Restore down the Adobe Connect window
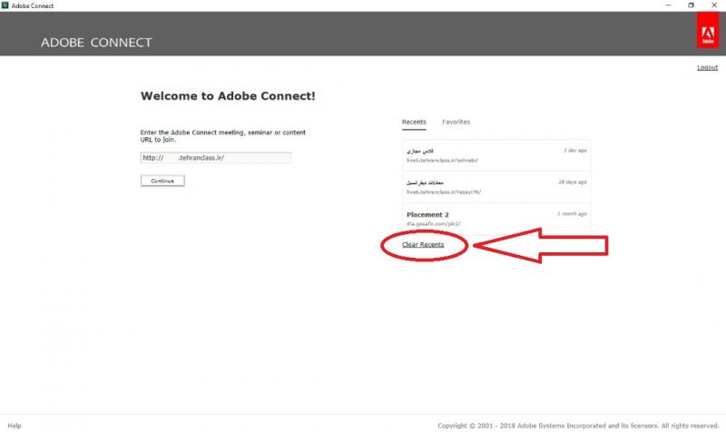The image size is (726, 432). (x=691, y=5)
